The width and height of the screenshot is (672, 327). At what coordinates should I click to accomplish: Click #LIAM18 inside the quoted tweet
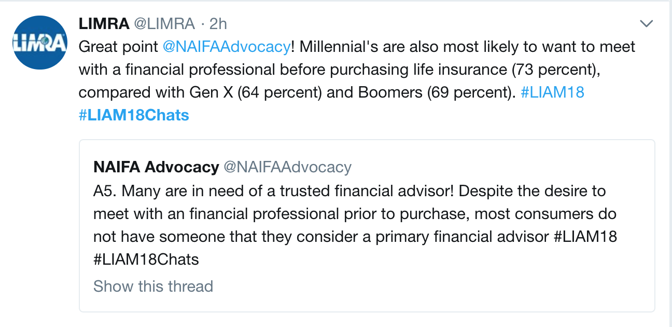point(585,236)
